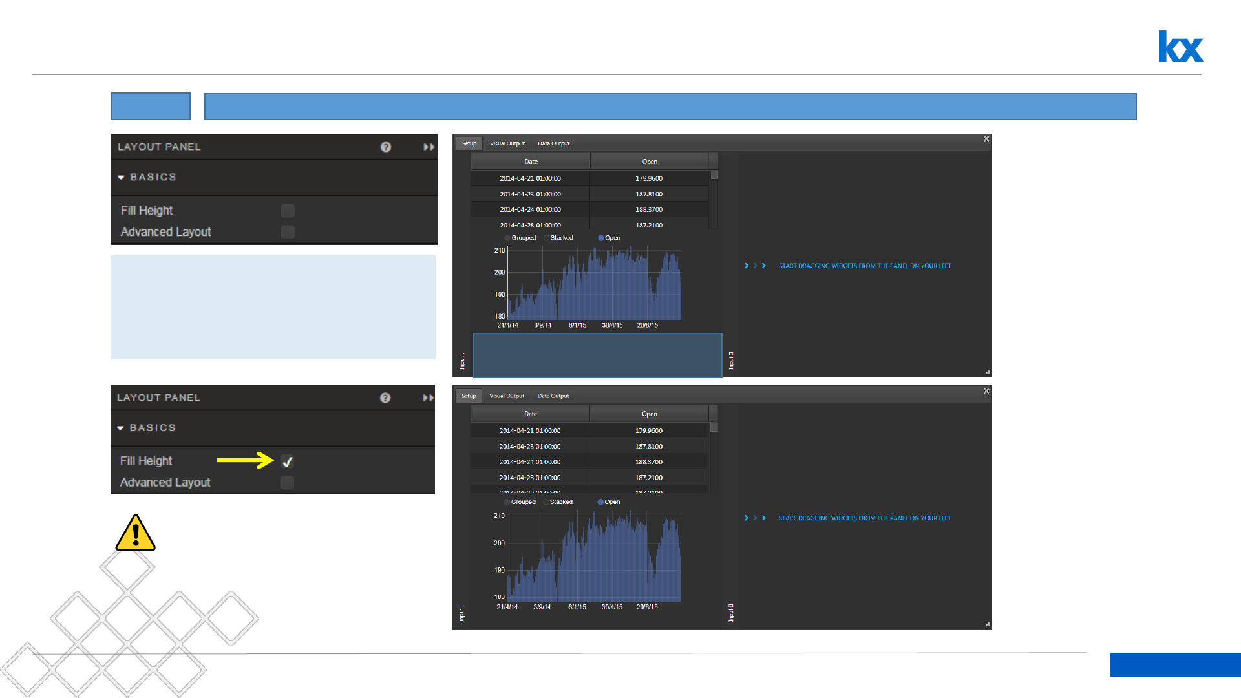Image resolution: width=1241 pixels, height=698 pixels.
Task: Click Open column header in bottom table
Action: coord(649,414)
